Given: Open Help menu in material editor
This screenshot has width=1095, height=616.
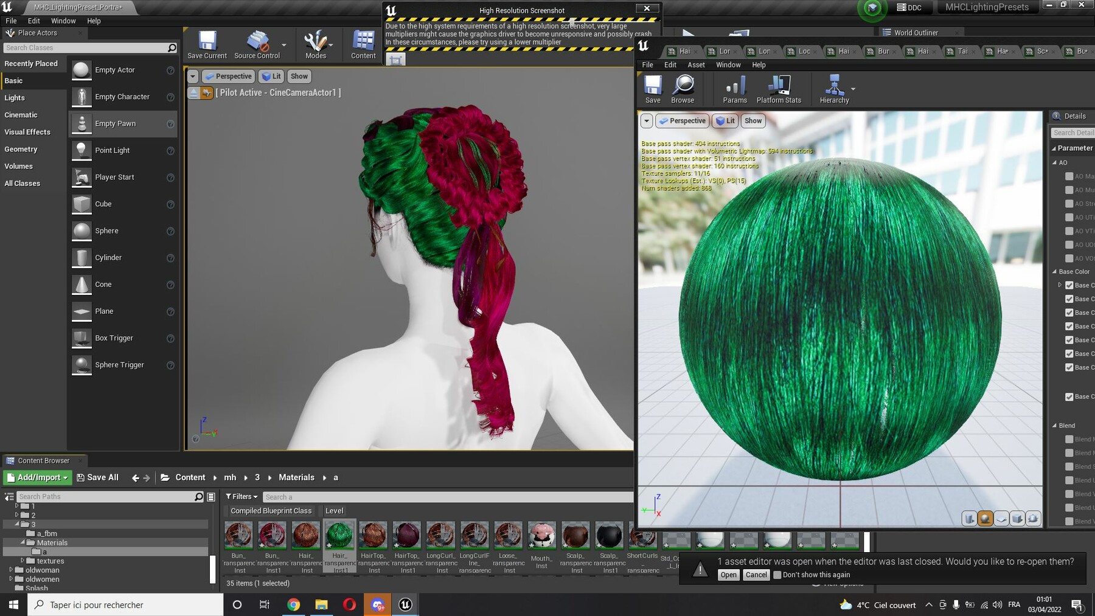Looking at the screenshot, I should point(759,65).
